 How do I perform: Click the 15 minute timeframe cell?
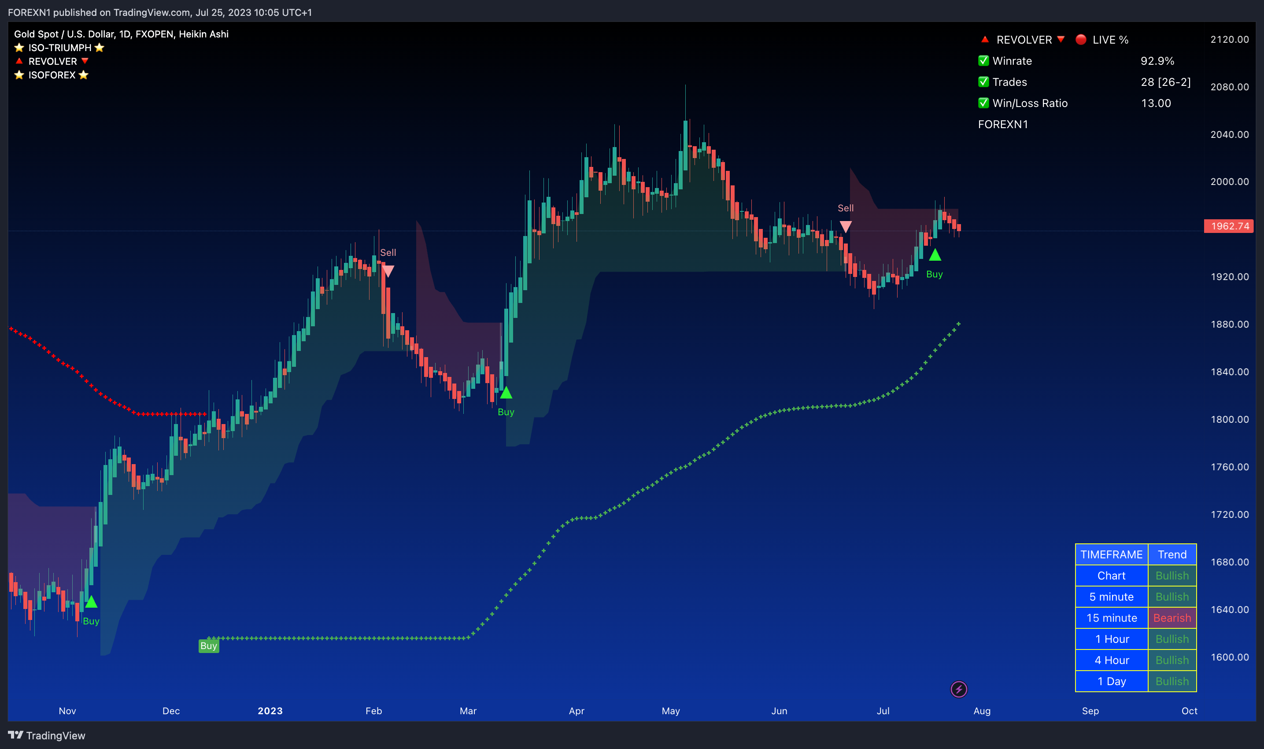[x=1112, y=618]
